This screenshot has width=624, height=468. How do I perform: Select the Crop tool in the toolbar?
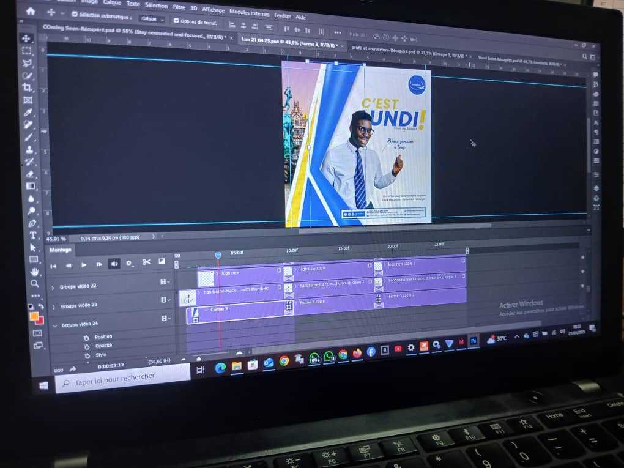click(x=28, y=87)
